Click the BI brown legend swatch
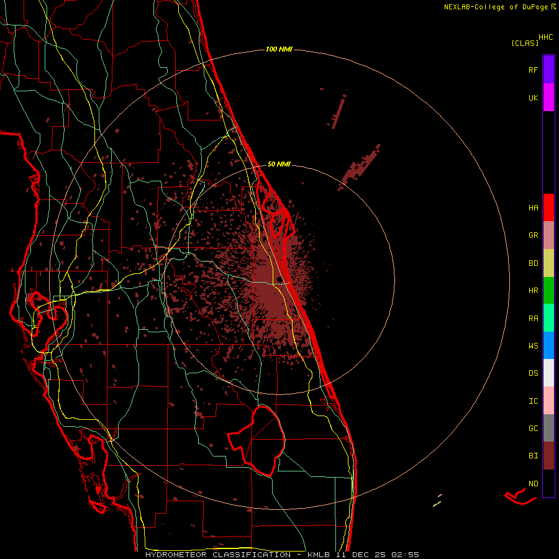This screenshot has height=559, width=559. coord(548,456)
